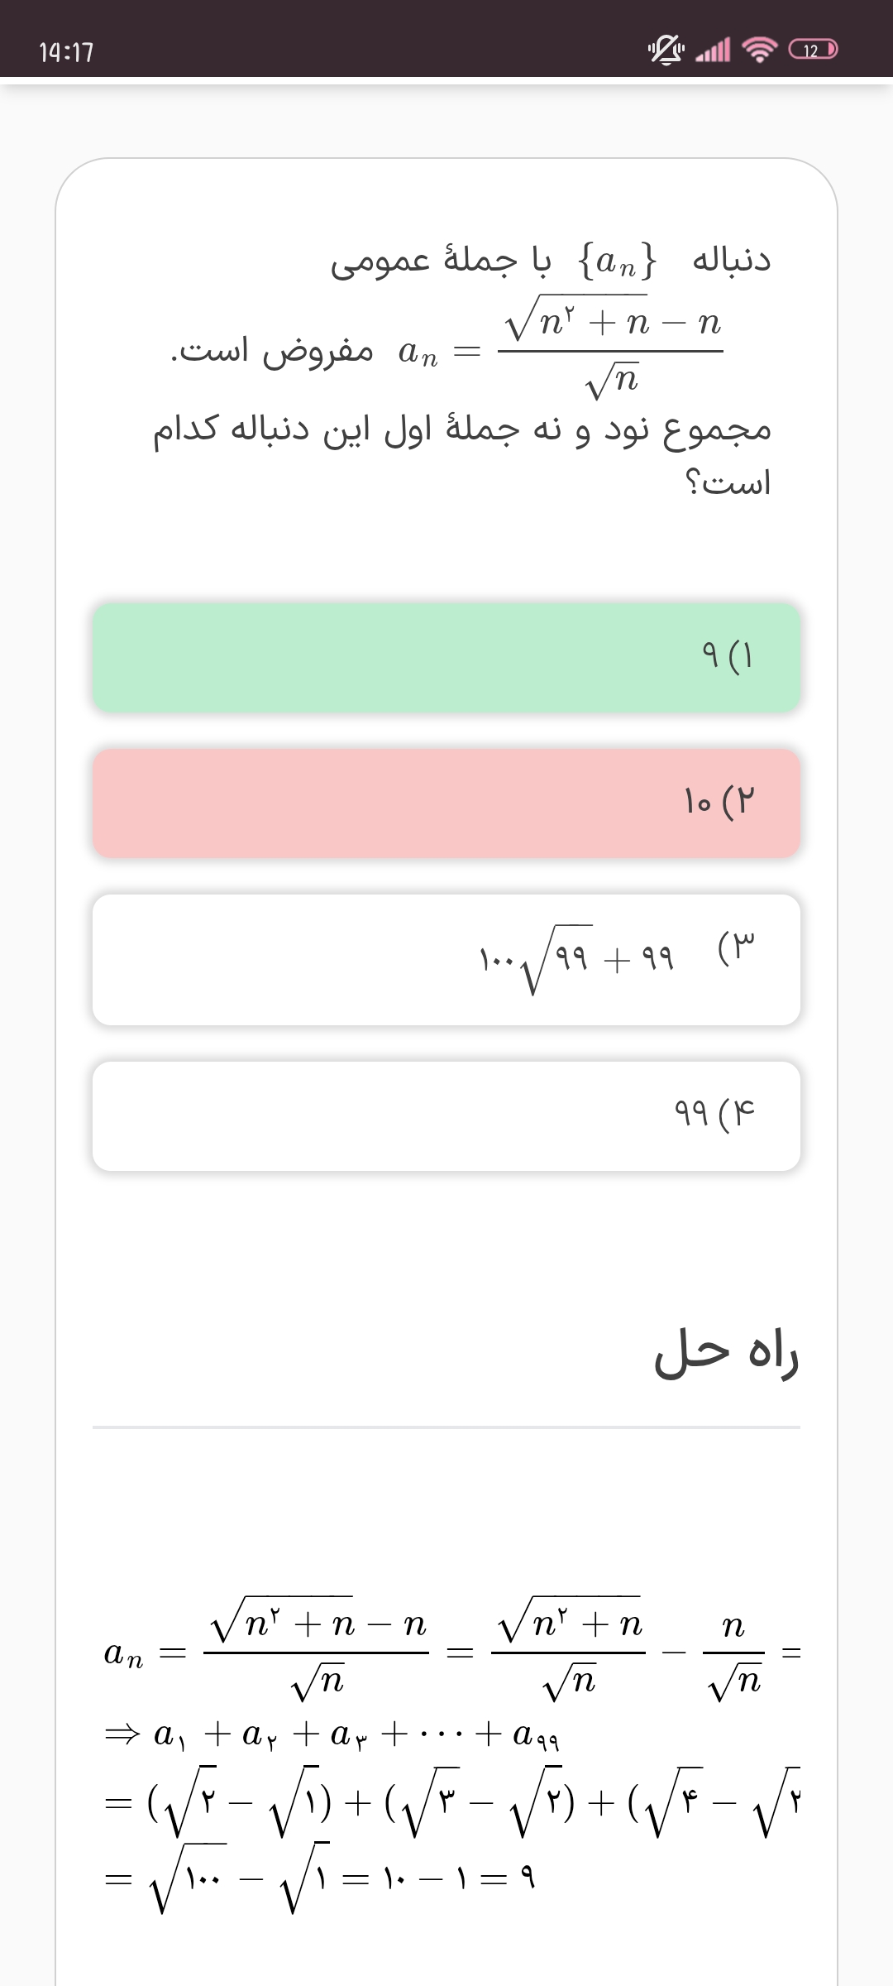This screenshot has width=893, height=1986.
Task: Tap the 19:17 clock in status bar
Action: [66, 53]
